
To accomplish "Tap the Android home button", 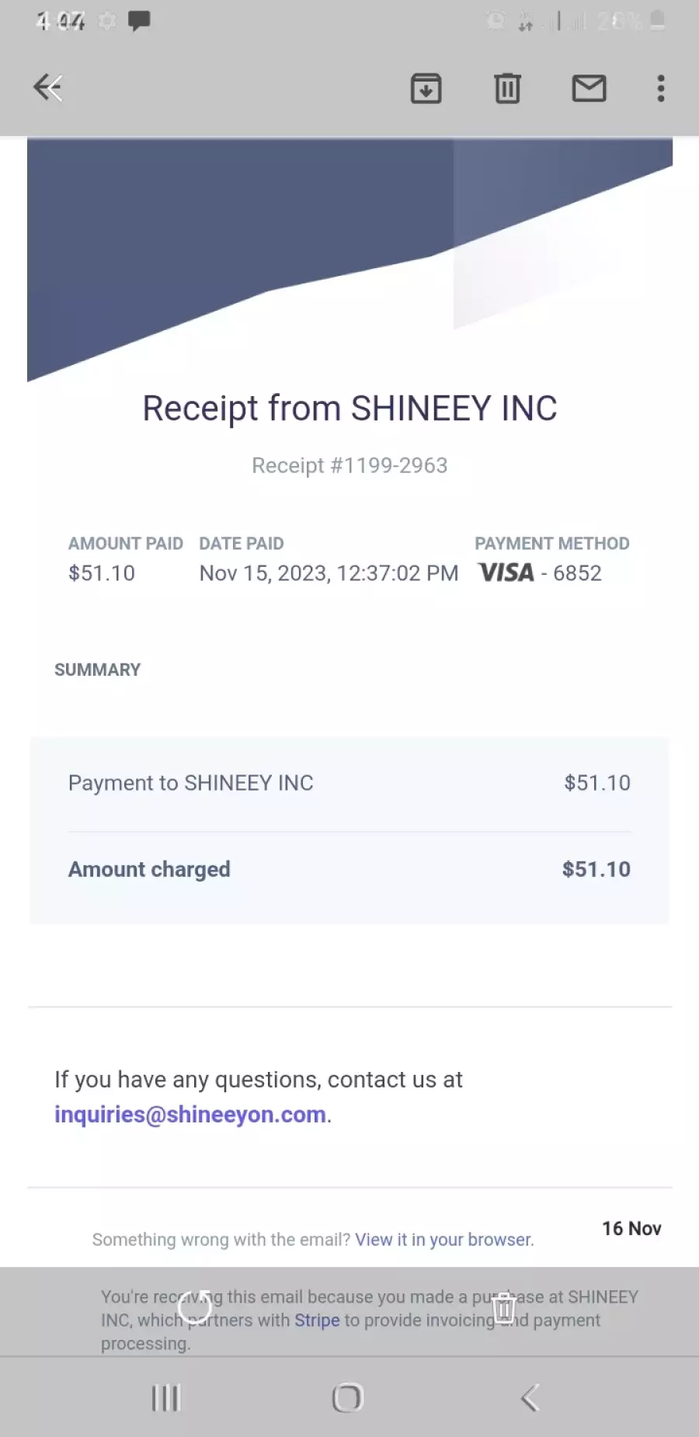I will click(x=347, y=1398).
